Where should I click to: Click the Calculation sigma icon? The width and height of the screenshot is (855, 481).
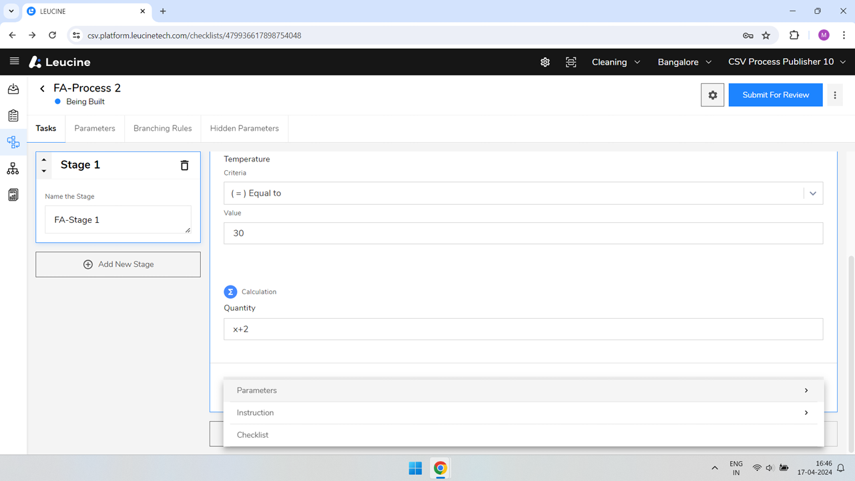pyautogui.click(x=230, y=292)
